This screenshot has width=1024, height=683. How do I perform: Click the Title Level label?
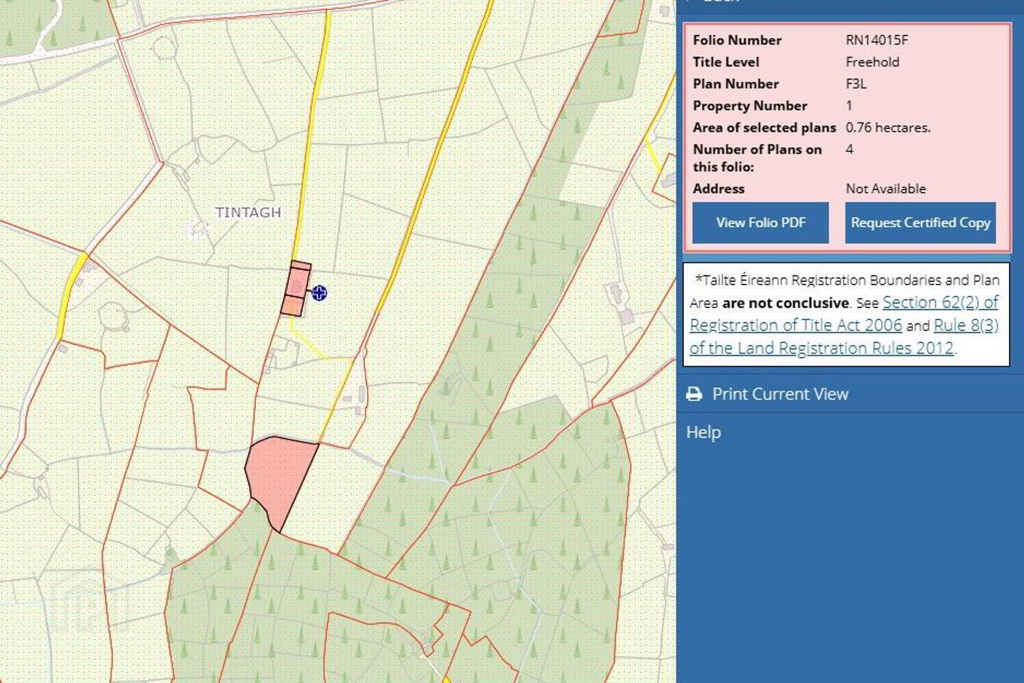click(725, 62)
